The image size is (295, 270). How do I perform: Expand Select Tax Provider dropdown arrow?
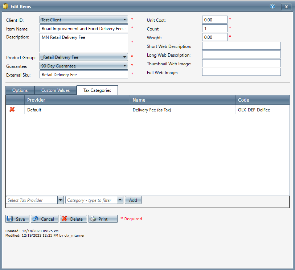[60, 200]
